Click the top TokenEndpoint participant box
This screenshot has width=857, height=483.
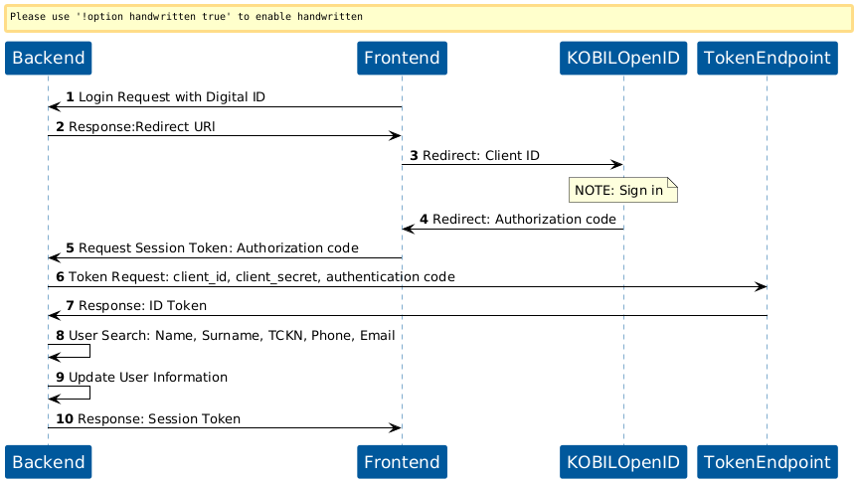coord(767,58)
